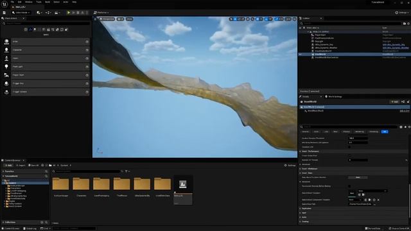Select the viewport translate tool icon
411x231 pixels.
(x=235, y=19)
